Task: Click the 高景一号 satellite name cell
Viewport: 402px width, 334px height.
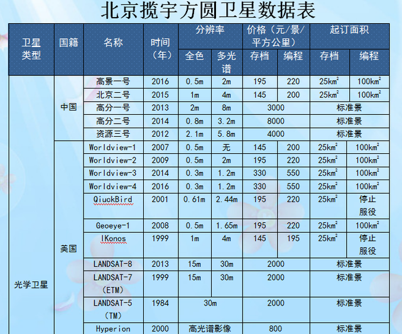Action: click(x=113, y=81)
